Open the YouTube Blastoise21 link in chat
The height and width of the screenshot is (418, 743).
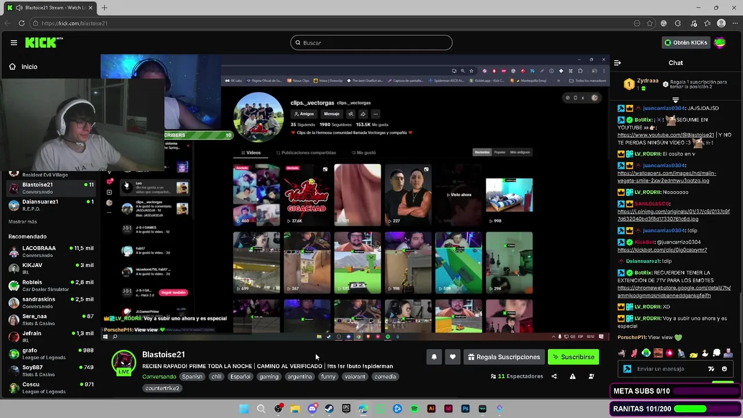(x=666, y=135)
